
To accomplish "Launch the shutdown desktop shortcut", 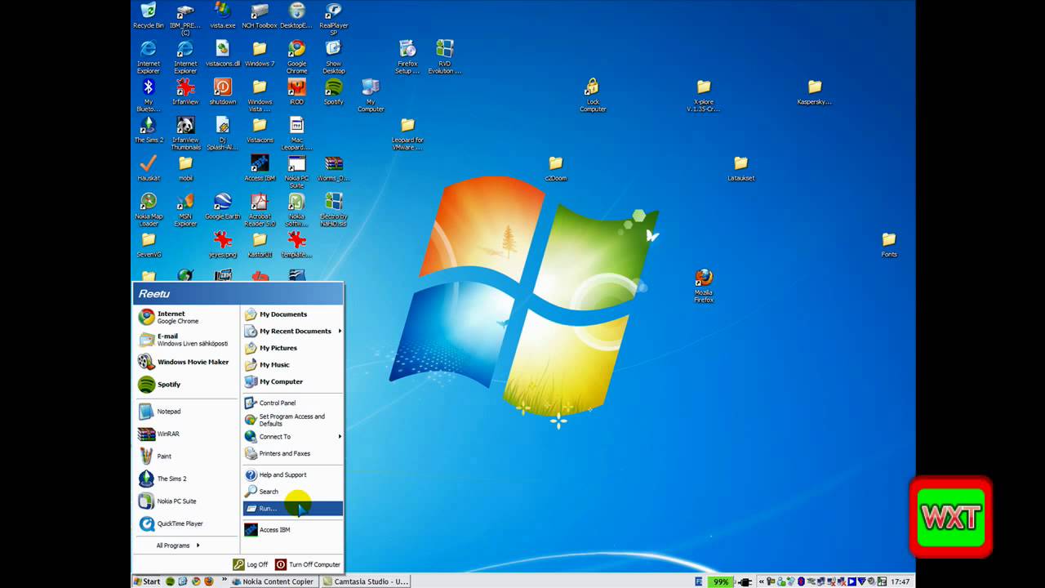I will pyautogui.click(x=222, y=91).
